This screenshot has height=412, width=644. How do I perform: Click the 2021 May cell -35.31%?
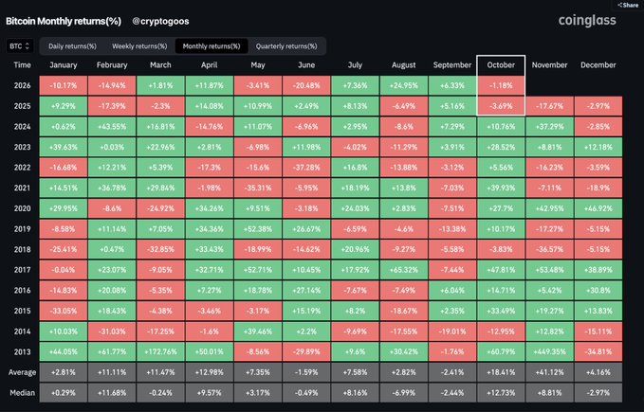click(x=258, y=188)
